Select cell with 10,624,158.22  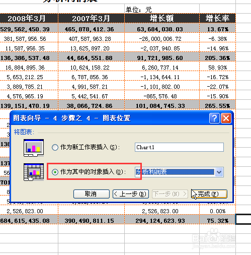coord(91,66)
